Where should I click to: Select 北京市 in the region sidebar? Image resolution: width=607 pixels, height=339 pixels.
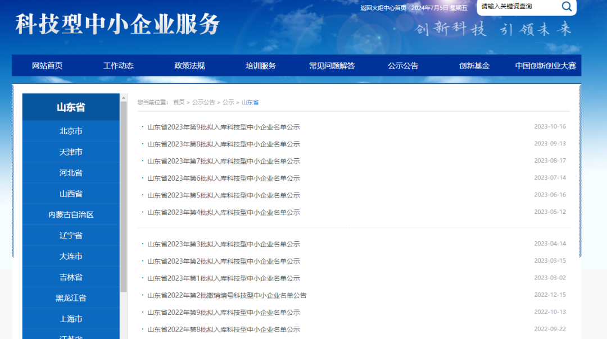[71, 131]
